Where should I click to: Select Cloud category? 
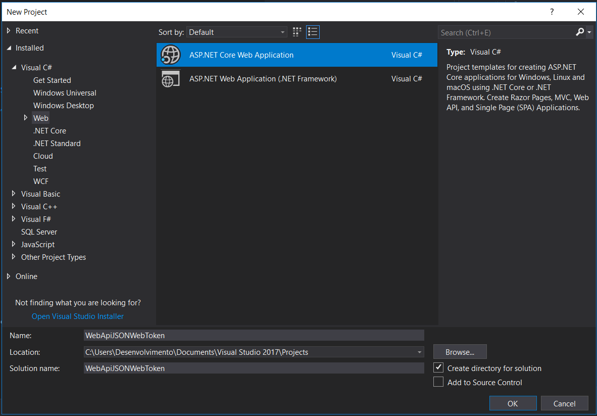pyautogui.click(x=43, y=156)
